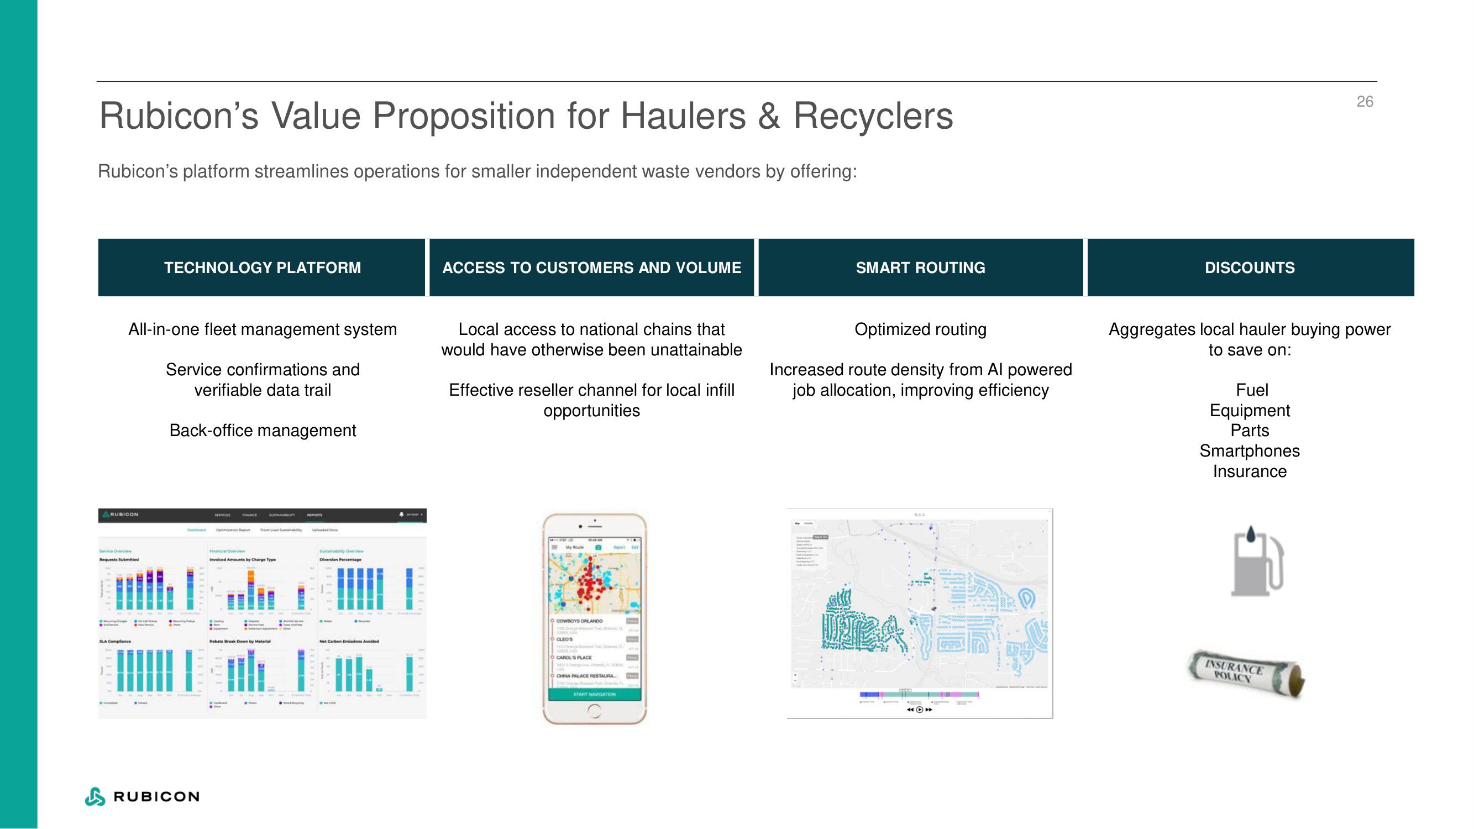Click the Access to Customers and Volume header
Image resolution: width=1474 pixels, height=829 pixels.
(x=592, y=268)
